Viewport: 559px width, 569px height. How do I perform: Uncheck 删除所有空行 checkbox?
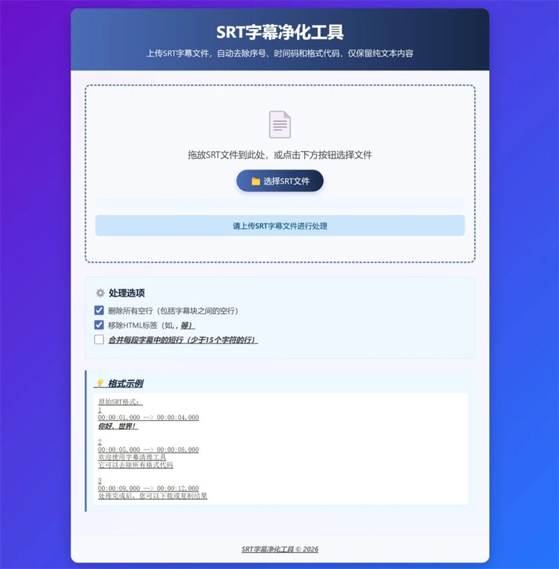(99, 310)
